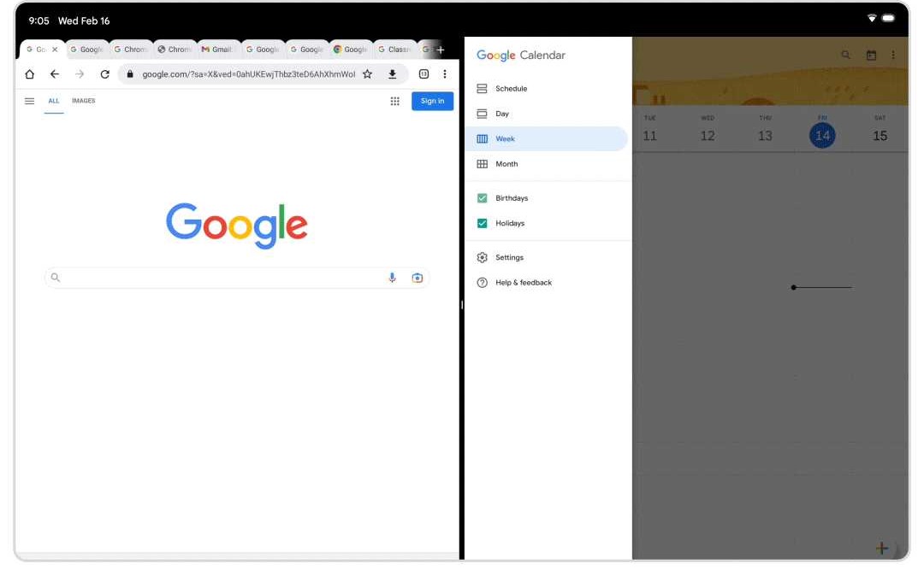Switch to the Gmail browser tab
924x569 pixels.
216,49
